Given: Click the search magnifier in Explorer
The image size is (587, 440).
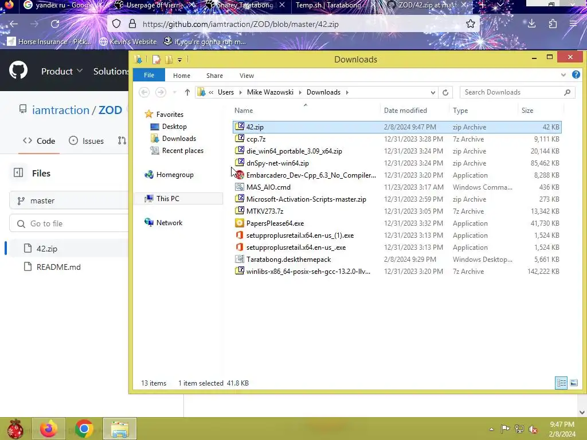Looking at the screenshot, I should 567,92.
